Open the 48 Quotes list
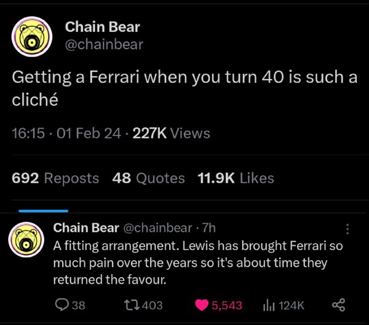Viewport: 369px width, 325px height. 149,178
